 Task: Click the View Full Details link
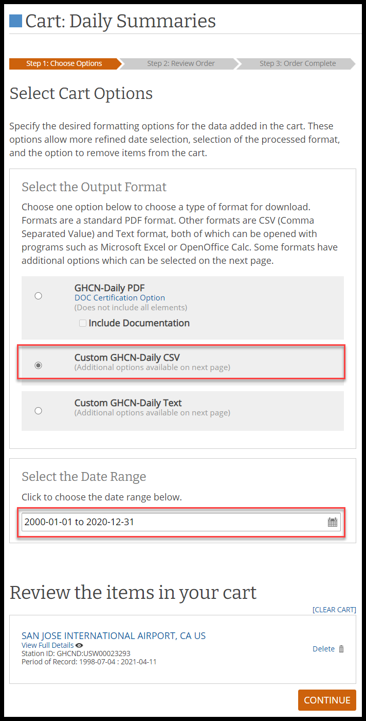coord(48,645)
